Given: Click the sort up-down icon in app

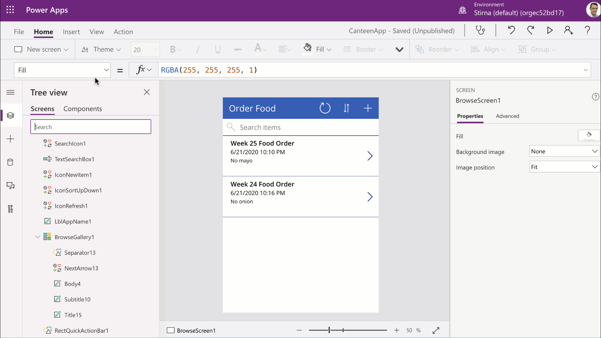Looking at the screenshot, I should (x=346, y=108).
